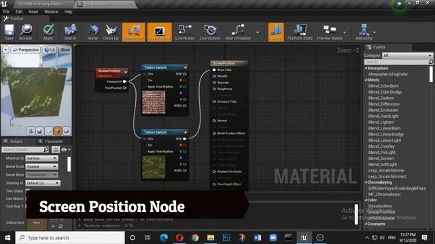Screen dimensions: 435x244
Task: Toggle the Stats toolbar button
Action: click(x=276, y=32)
